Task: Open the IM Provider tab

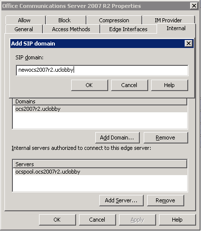Action: [x=168, y=20]
